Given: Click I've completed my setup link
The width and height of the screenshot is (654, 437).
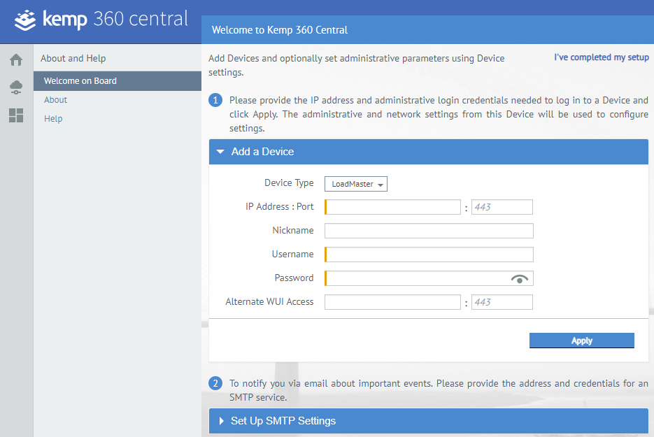Looking at the screenshot, I should tap(601, 57).
